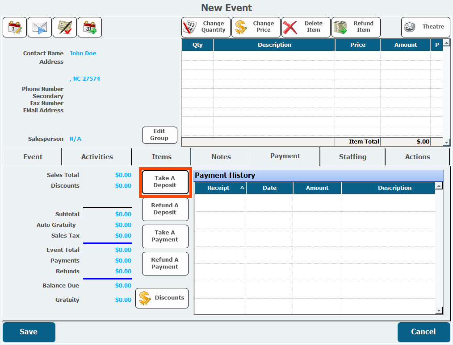This screenshot has height=345, width=453.
Task: Save the new event
Action: pyautogui.click(x=29, y=332)
